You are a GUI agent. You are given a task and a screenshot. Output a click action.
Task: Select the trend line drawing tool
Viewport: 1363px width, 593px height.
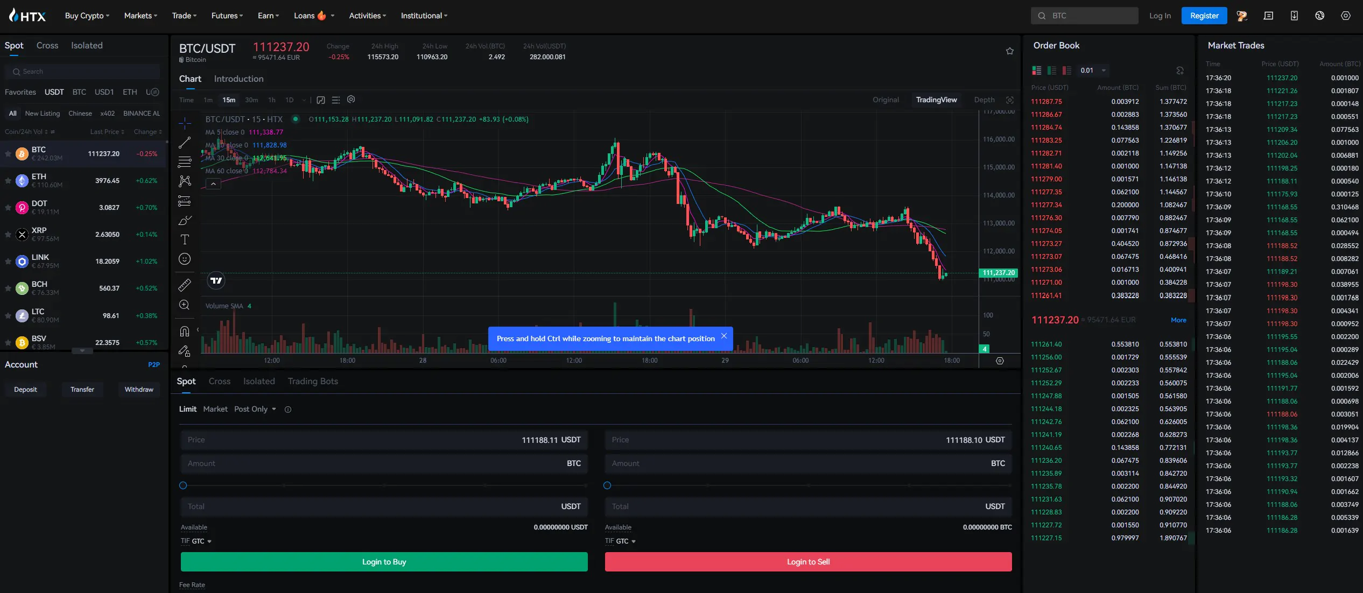(185, 144)
